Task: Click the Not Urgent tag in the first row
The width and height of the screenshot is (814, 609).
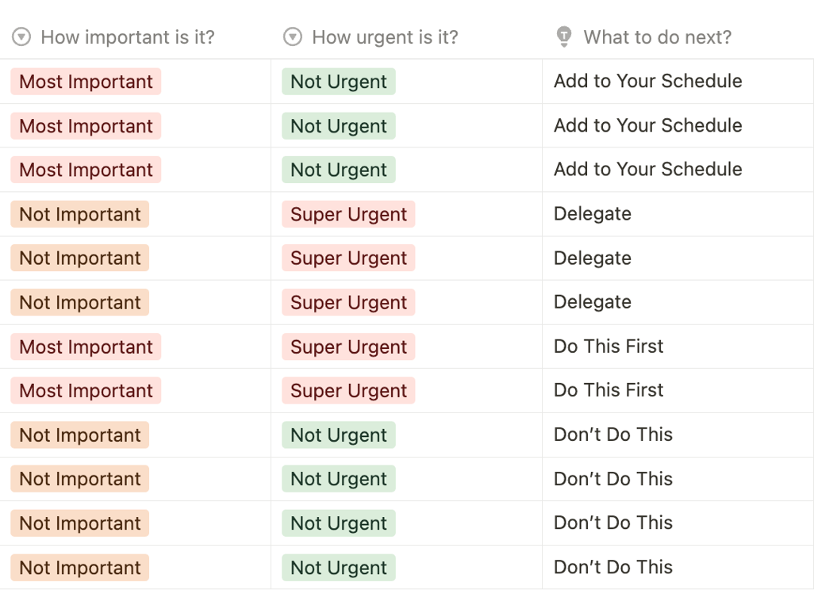Action: [x=339, y=82]
